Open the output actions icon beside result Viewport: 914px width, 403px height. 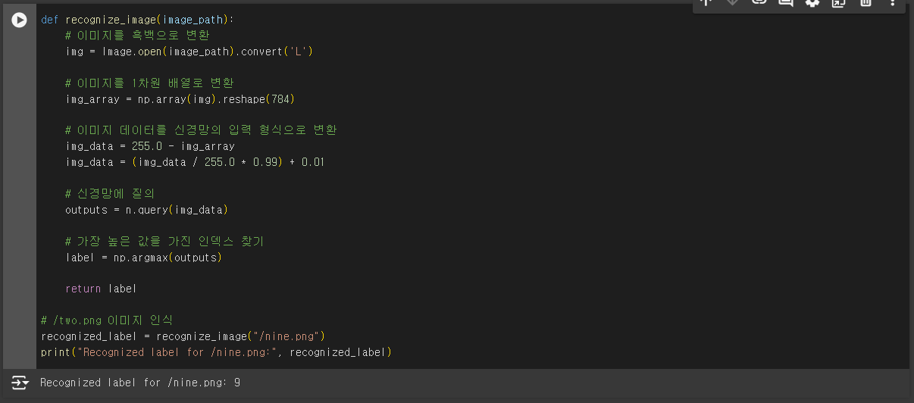click(x=20, y=383)
